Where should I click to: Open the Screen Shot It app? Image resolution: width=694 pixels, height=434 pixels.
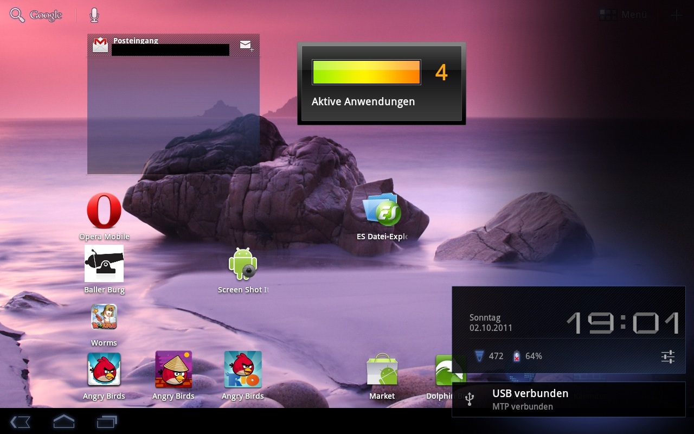[243, 270]
